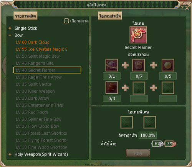Expand Holy Weapon(Spirit Wizard) category
The image size is (192, 167).
[10, 154]
